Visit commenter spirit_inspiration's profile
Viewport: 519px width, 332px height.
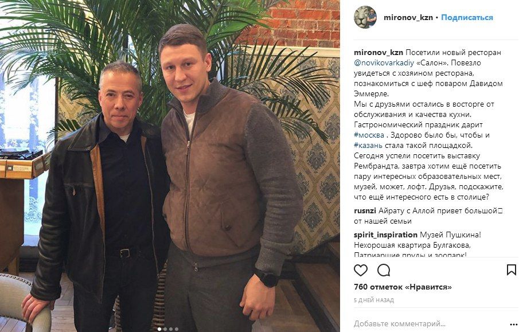pos(385,235)
